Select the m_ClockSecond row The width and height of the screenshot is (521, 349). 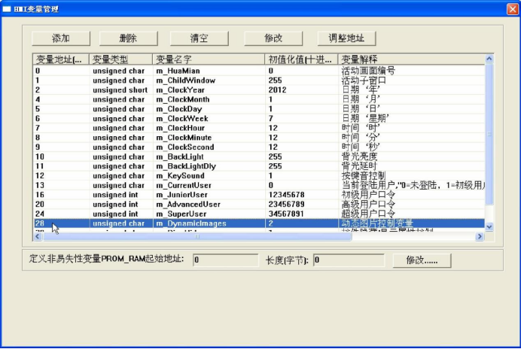pyautogui.click(x=259, y=147)
